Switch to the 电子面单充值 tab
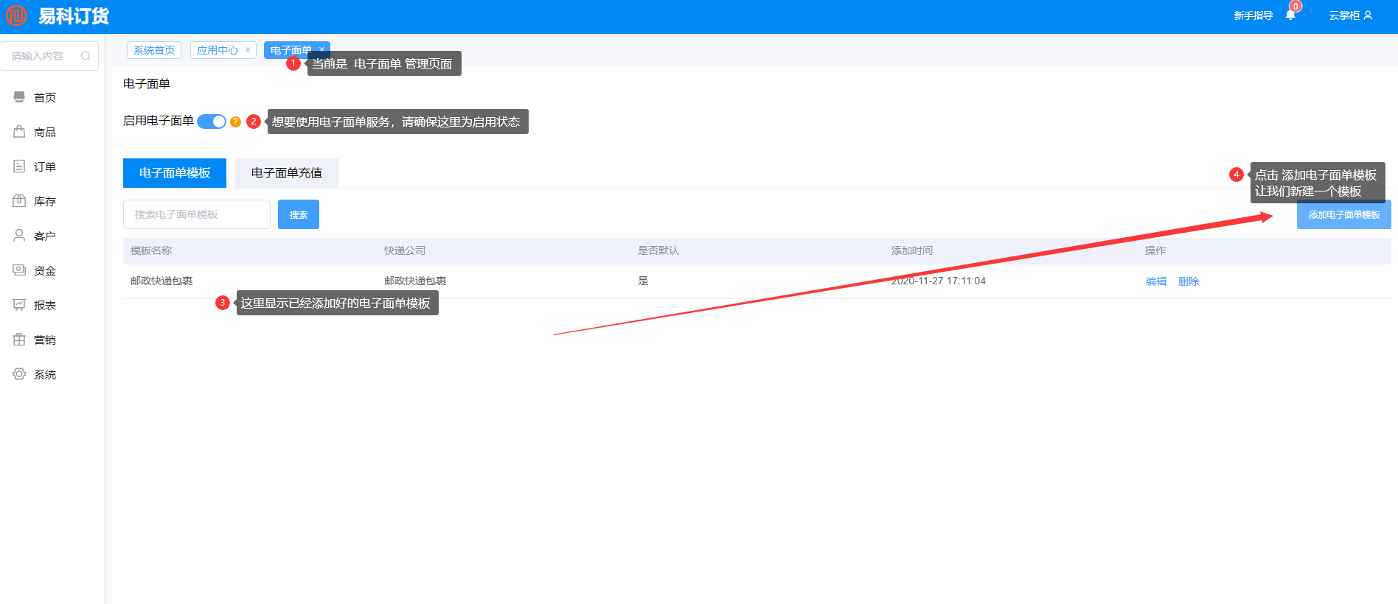Viewport: 1398px width, 604px height. pos(286,173)
